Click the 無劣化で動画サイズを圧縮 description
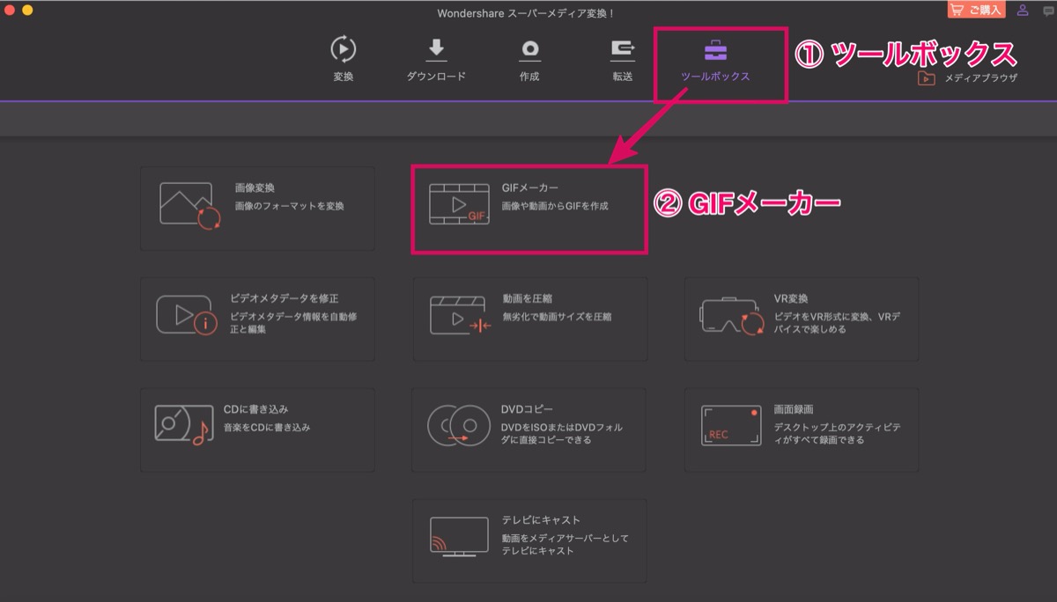The height and width of the screenshot is (602, 1057). pyautogui.click(x=557, y=317)
